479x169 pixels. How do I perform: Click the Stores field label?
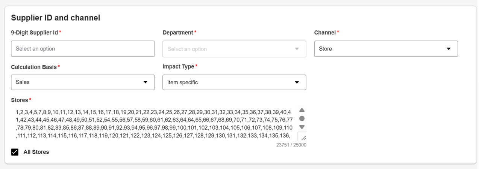20,100
